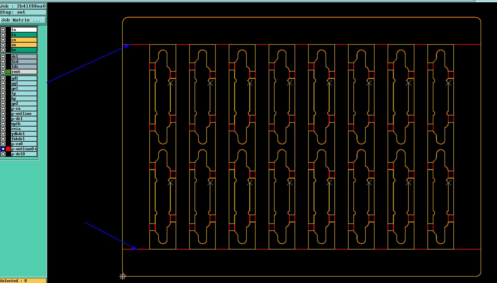
Task: Click the origin datum marker icon
Action: pos(123,277)
